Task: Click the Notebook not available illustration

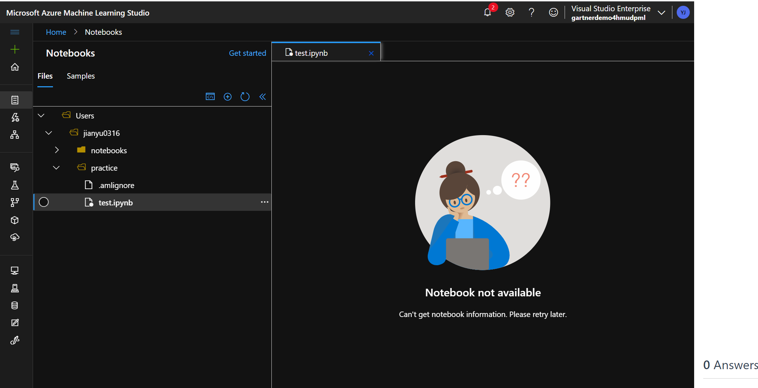Action: tap(483, 203)
